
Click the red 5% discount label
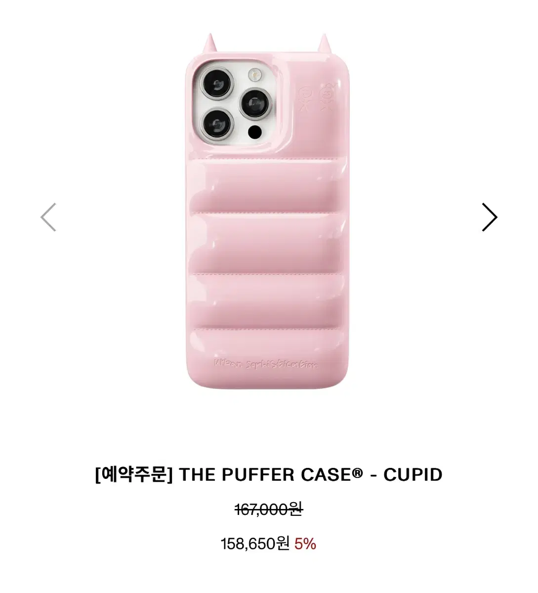tap(305, 544)
